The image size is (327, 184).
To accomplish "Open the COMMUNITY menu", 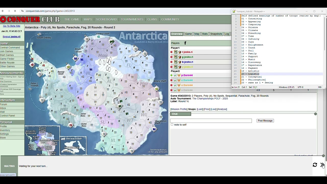I will 170,19.
